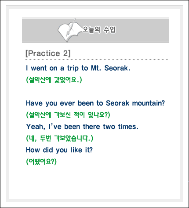
Task: Click 'Have you ever been to Seorak mountain?'
Action: (x=95, y=103)
